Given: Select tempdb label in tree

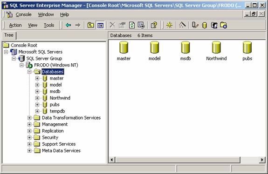Looking at the screenshot, I should point(57,111).
